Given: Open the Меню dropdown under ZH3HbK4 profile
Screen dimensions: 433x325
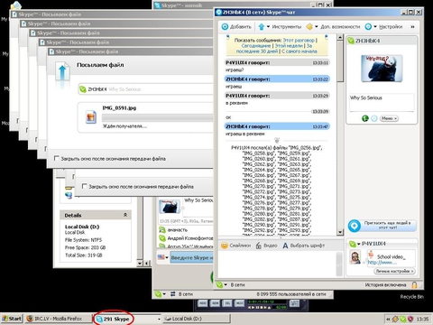Looking at the screenshot, I should 389,118.
